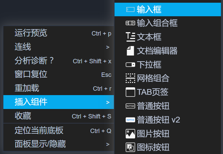223x154 pixels.
Task: Click the 网格组合 grid icon
Action: pos(130,78)
